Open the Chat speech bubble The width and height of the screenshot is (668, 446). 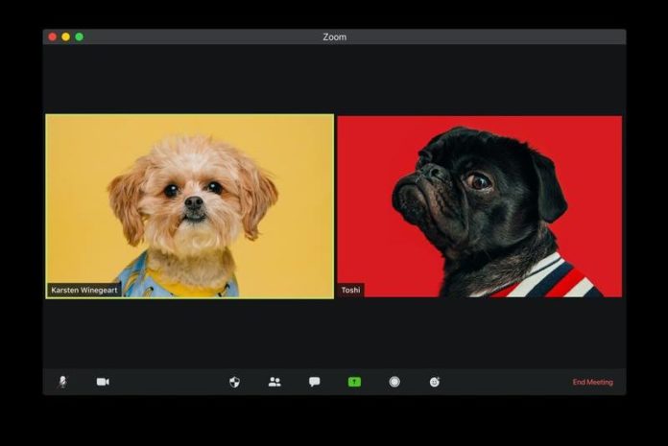click(314, 382)
